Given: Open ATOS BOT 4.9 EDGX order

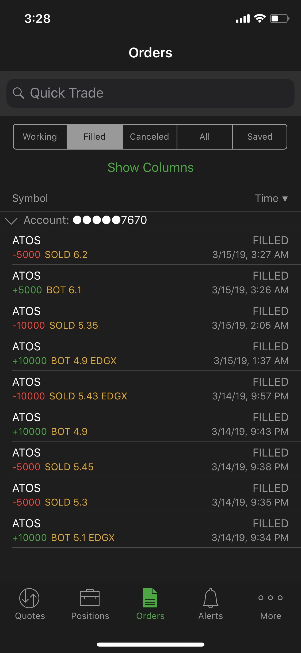Looking at the screenshot, I should click(x=150, y=353).
